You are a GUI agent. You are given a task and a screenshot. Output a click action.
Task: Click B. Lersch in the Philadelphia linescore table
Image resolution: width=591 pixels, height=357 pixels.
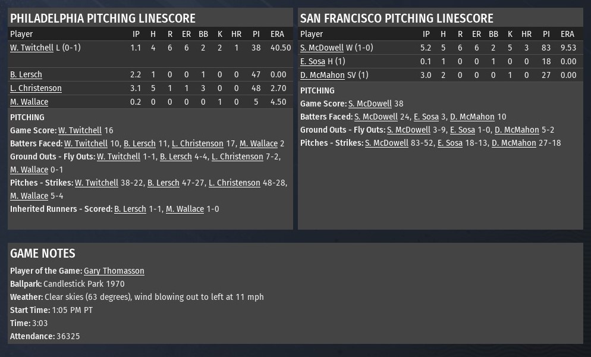tap(26, 74)
